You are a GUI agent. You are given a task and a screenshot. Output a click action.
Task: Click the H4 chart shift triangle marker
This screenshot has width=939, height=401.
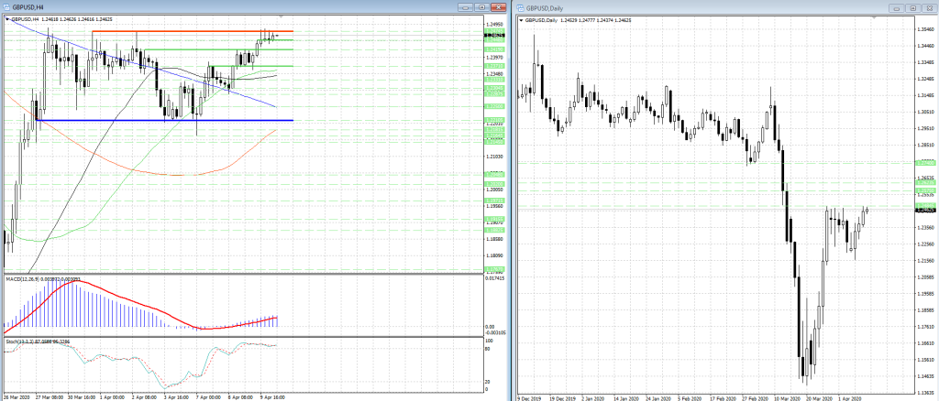coord(281,18)
